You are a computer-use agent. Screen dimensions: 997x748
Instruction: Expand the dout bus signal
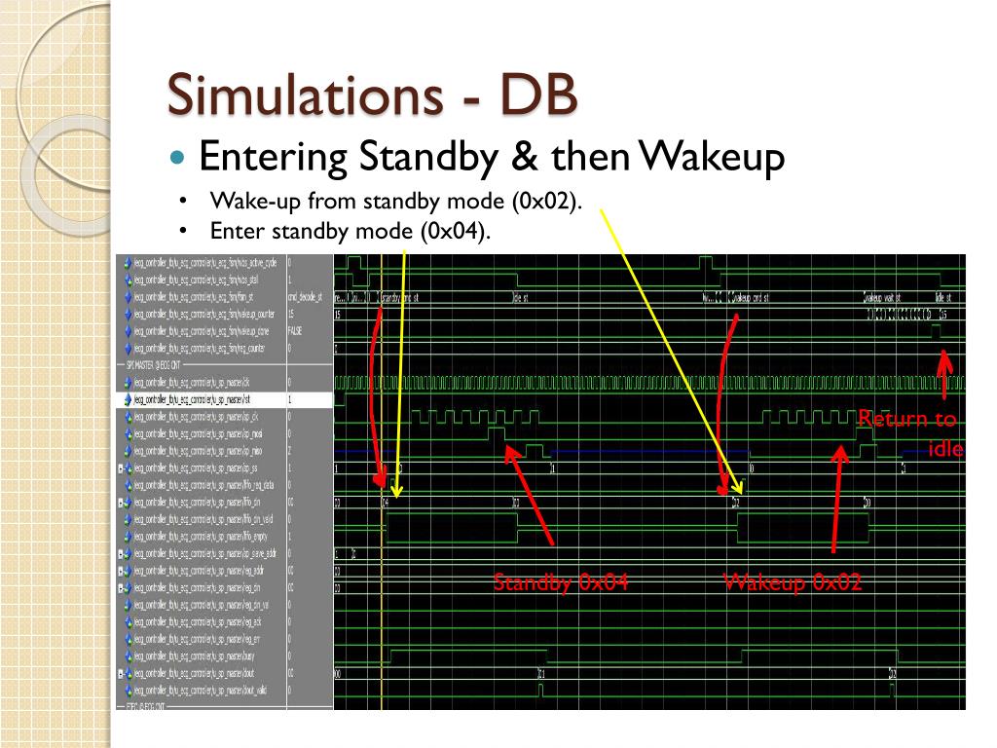121,674
